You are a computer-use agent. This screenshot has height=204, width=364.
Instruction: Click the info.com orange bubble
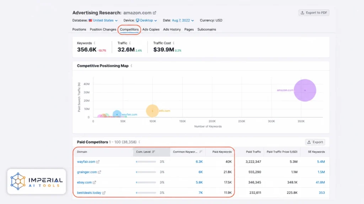(152, 111)
